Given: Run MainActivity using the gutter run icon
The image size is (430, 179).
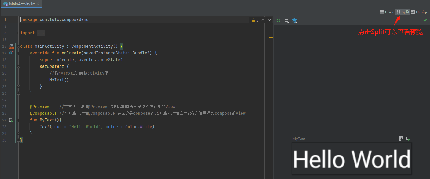Looking at the screenshot, I should 11,46.
